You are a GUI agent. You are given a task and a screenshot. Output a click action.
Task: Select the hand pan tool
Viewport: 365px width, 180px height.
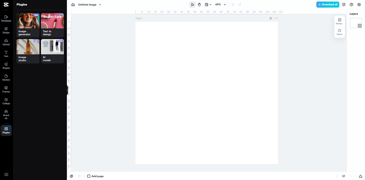199,5
